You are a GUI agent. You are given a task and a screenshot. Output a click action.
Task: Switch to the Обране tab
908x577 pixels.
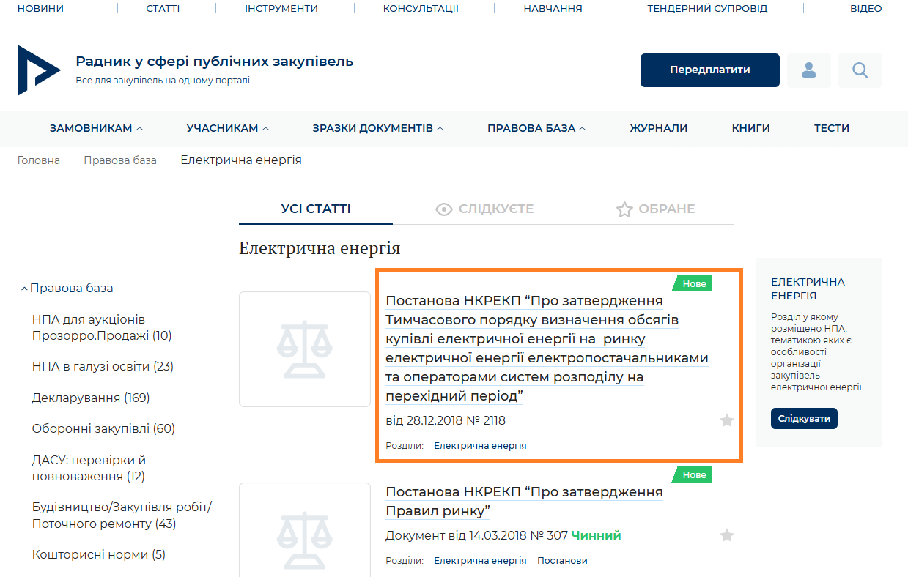coord(655,209)
